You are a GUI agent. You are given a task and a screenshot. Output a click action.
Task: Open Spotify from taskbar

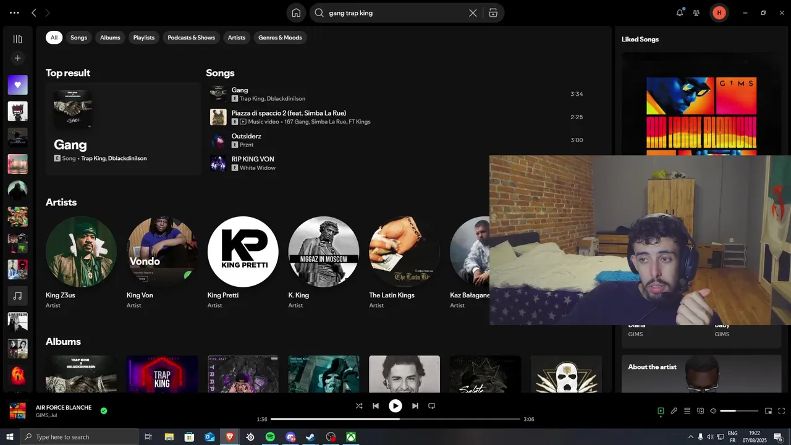coord(270,437)
